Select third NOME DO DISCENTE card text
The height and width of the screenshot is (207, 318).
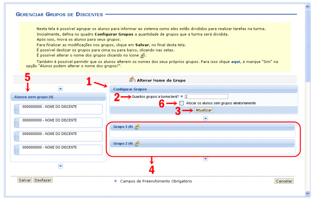49,134
